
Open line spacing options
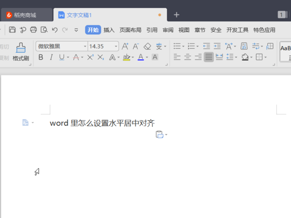(230, 57)
